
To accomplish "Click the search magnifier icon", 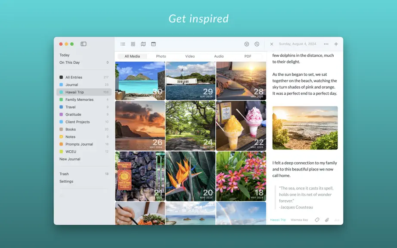I will tap(257, 44).
